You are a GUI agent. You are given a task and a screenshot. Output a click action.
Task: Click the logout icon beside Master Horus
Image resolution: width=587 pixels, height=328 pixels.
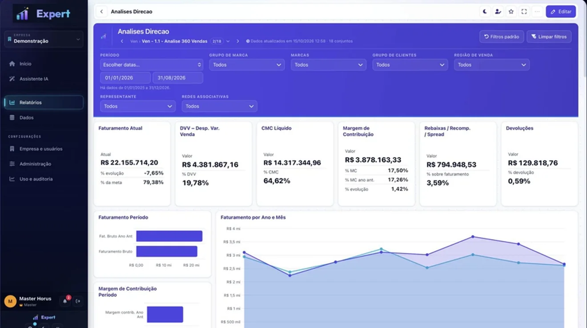[78, 301]
